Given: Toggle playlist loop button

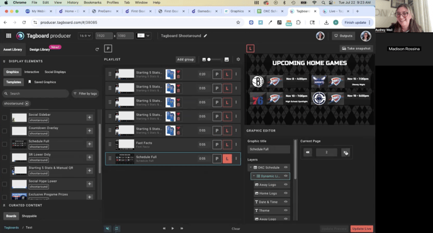Looking at the screenshot, I should [116, 229].
